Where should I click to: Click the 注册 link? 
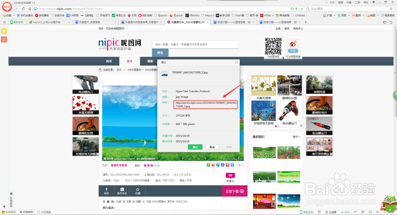pyautogui.click(x=278, y=29)
